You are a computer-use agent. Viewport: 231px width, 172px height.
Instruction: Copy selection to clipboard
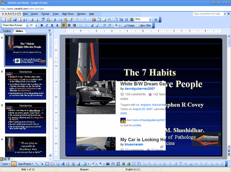pyautogui.click(x=60, y=19)
